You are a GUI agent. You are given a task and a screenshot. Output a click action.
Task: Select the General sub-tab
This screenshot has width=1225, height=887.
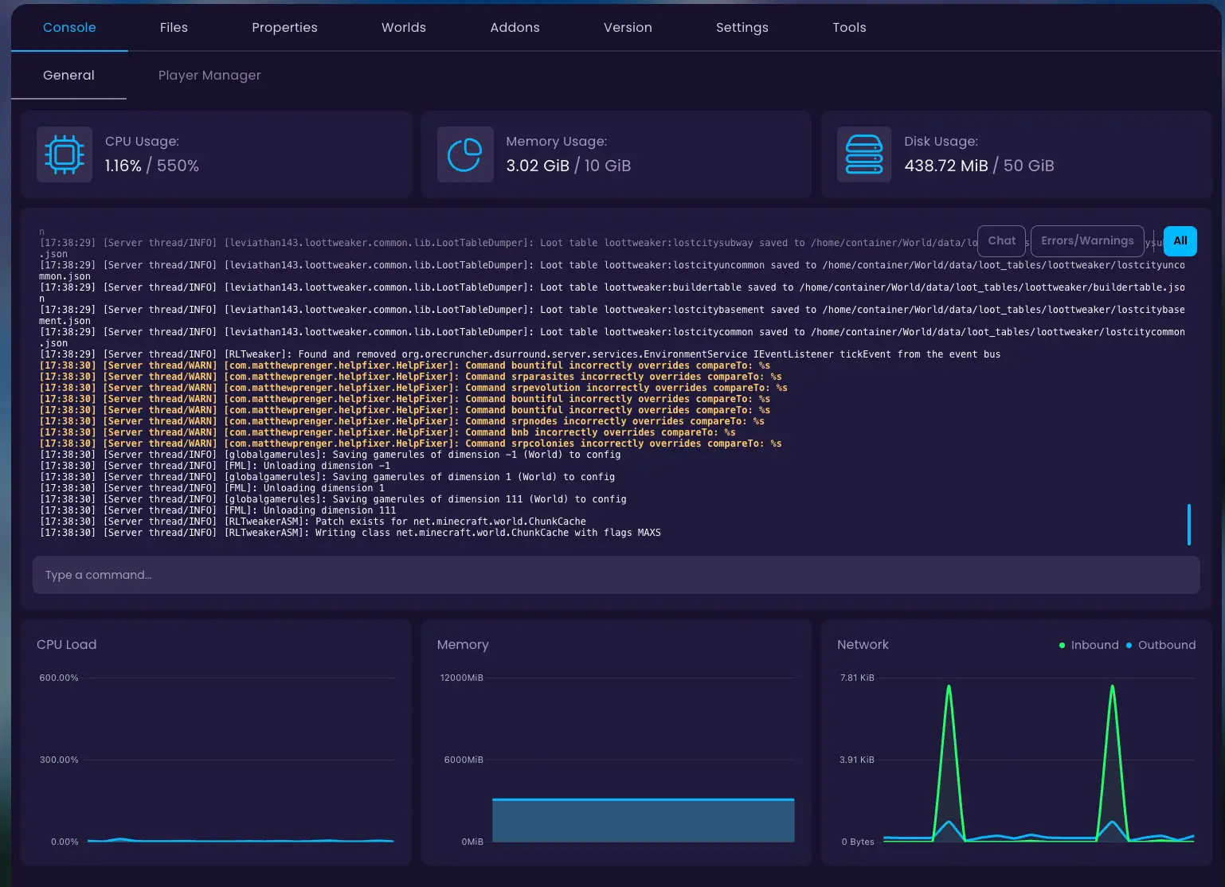click(x=68, y=75)
